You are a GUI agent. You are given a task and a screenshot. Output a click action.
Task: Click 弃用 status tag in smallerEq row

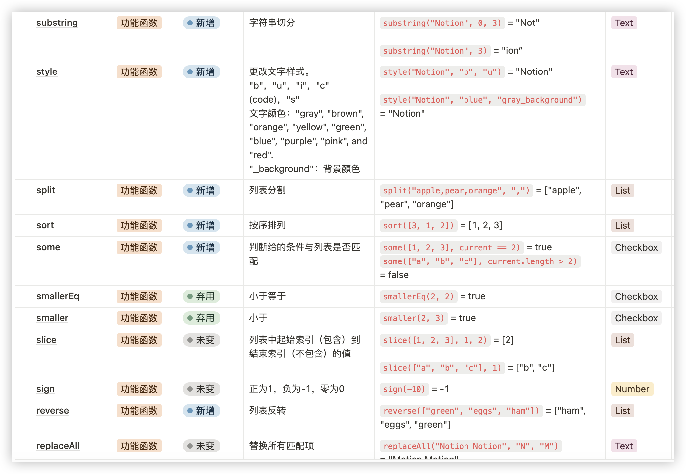[x=201, y=296]
